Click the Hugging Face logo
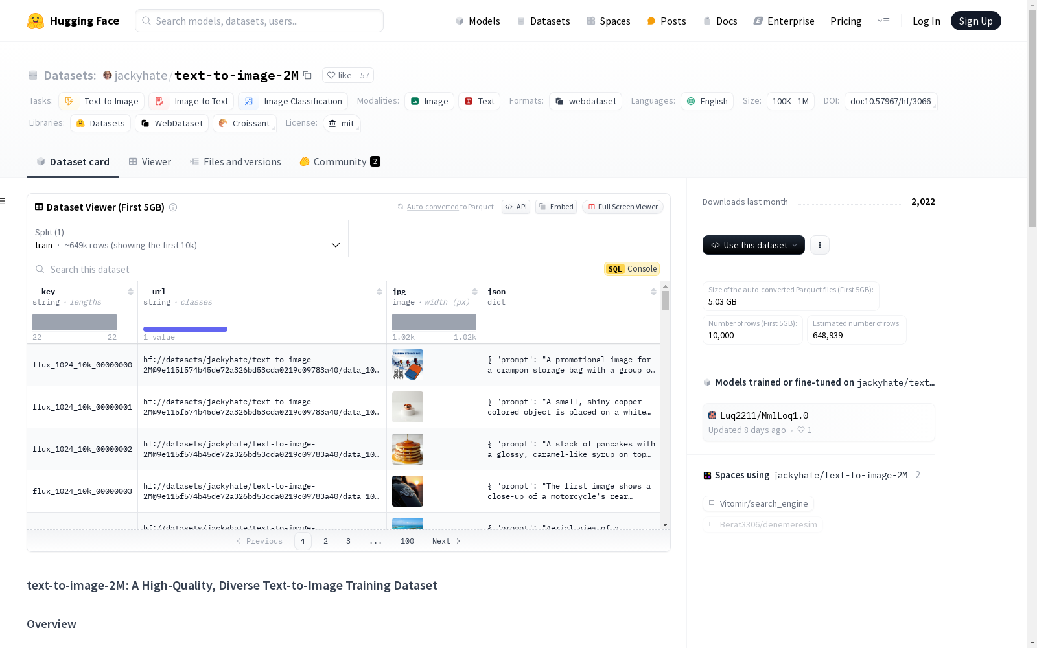Viewport: 1037px width, 648px height. point(73,21)
